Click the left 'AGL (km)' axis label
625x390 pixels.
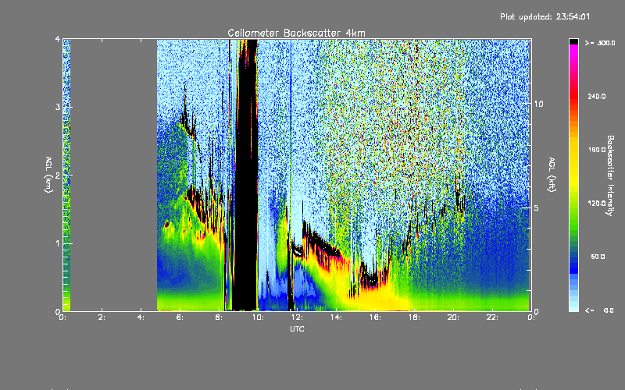[48, 175]
